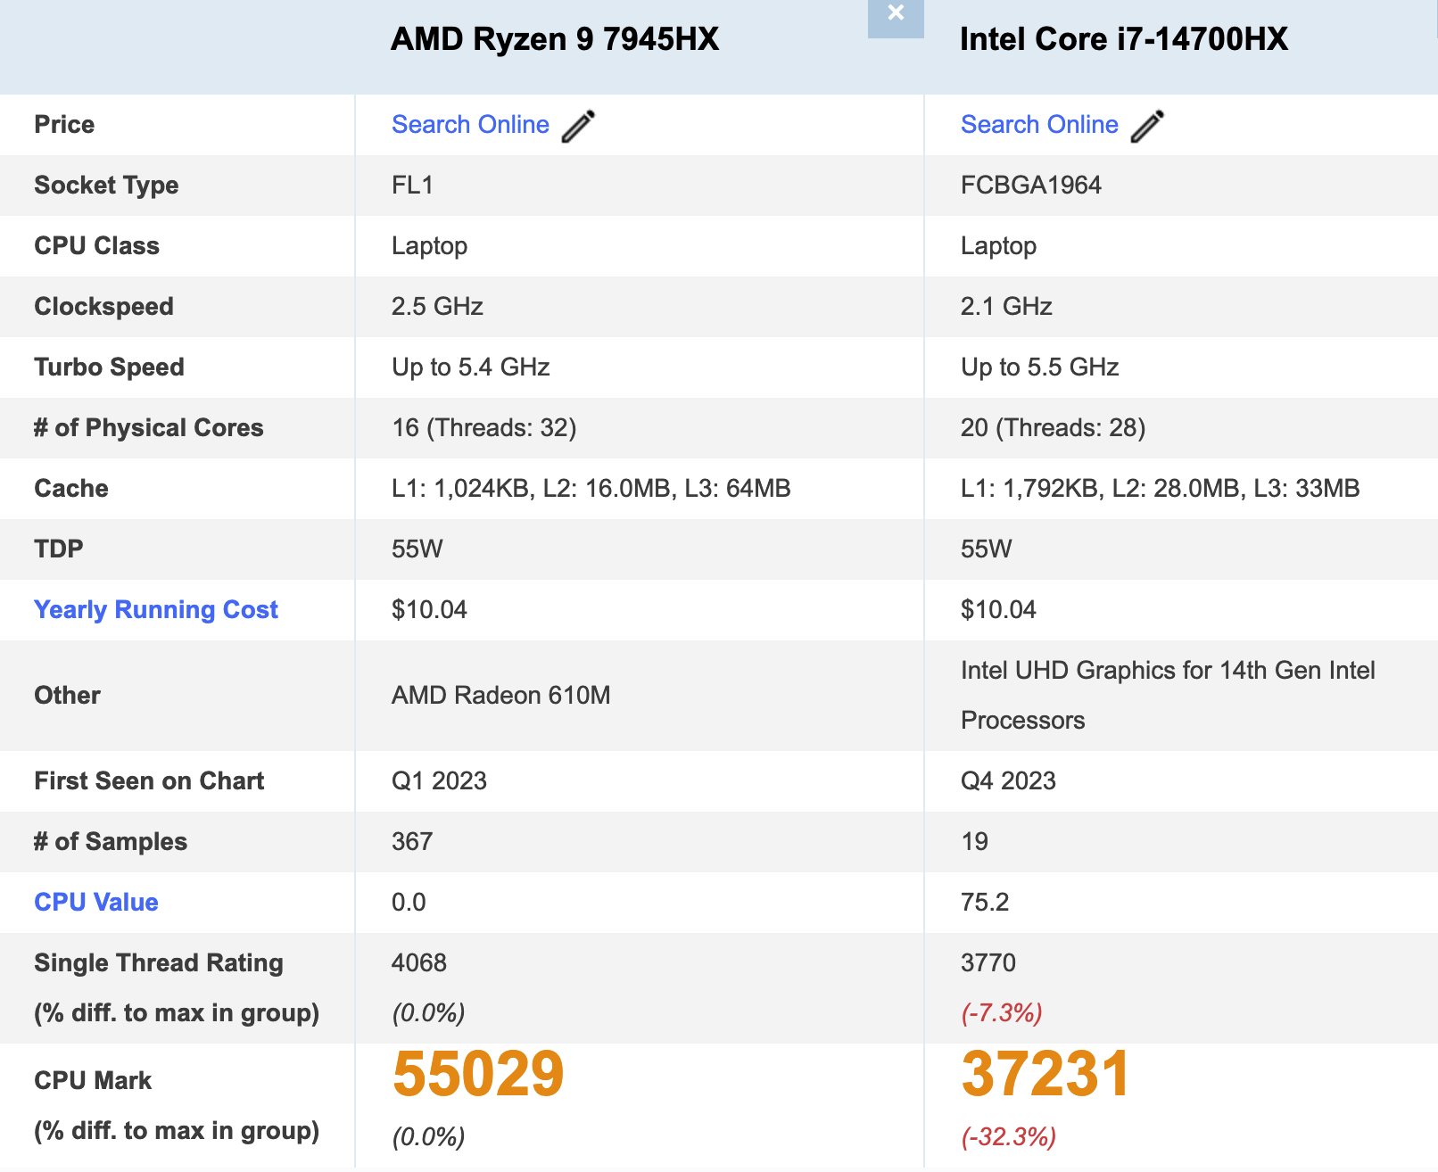The height and width of the screenshot is (1172, 1438).
Task: Click the pencil icon beside AMD's price
Action: [578, 126]
